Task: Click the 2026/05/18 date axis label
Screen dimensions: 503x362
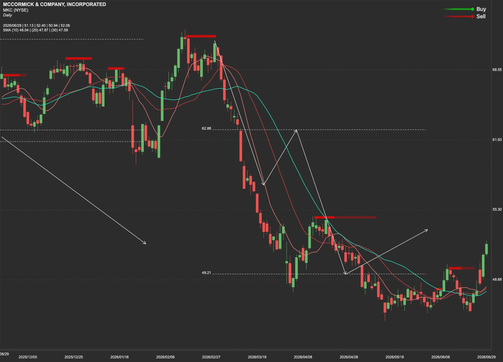Action: (395, 357)
